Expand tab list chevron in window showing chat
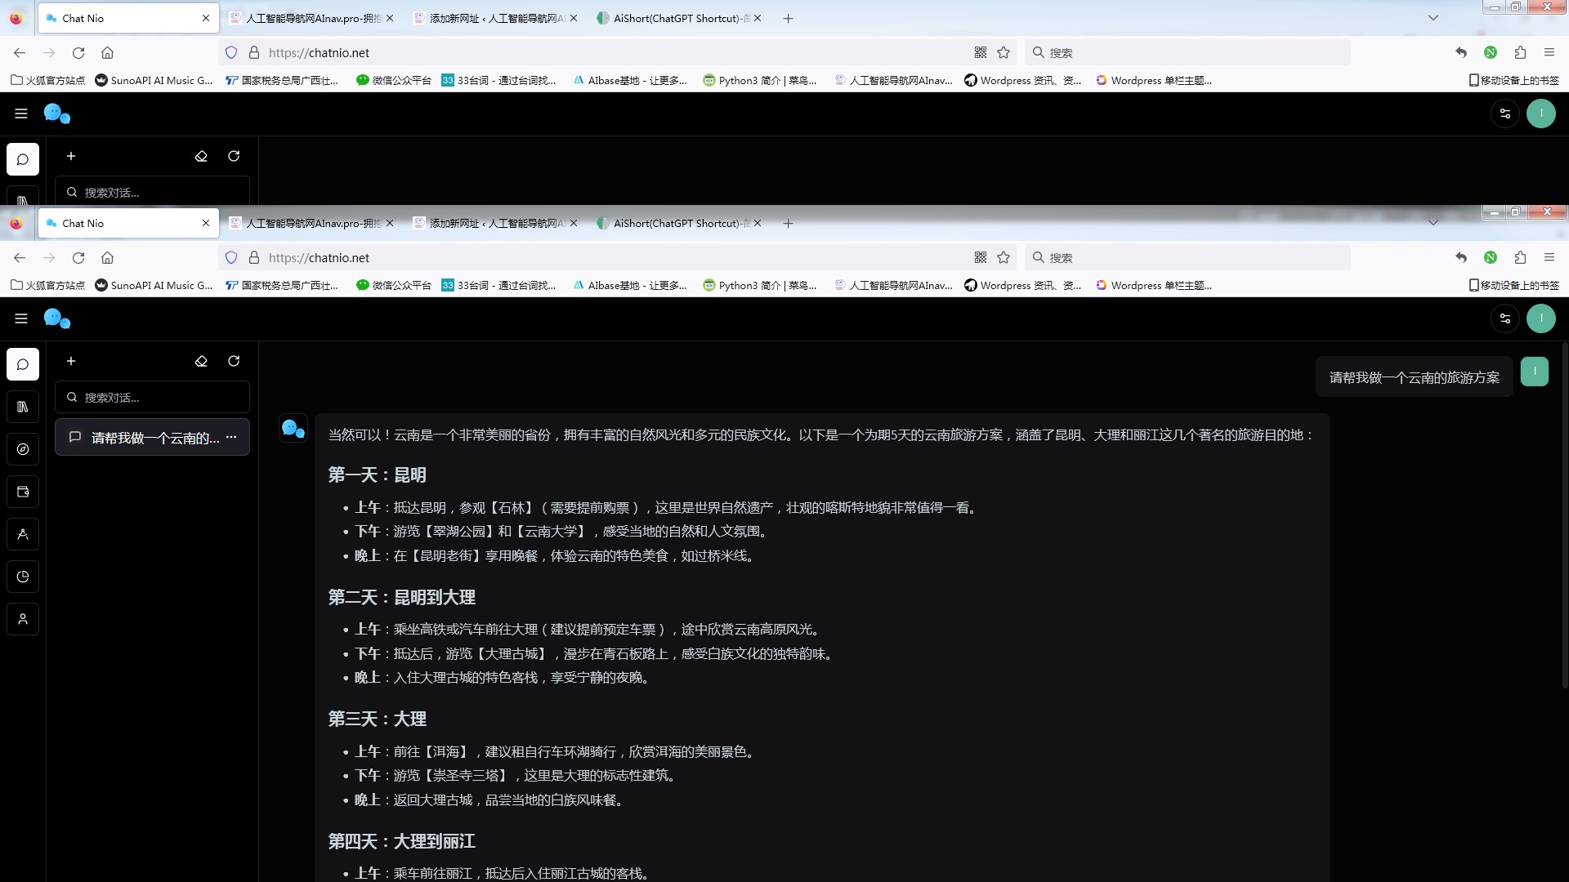The image size is (1569, 882). pos(1433,223)
